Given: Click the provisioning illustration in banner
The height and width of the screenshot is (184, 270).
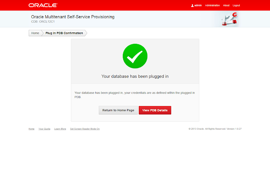Looking at the screenshot, I should [230, 19].
